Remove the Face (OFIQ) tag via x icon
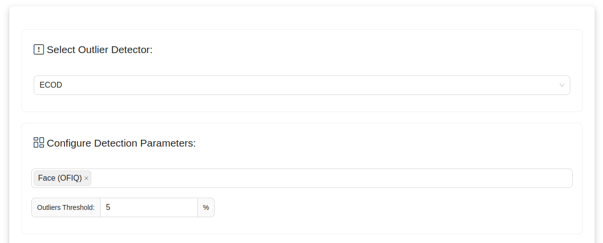The width and height of the screenshot is (603, 243). (86, 178)
